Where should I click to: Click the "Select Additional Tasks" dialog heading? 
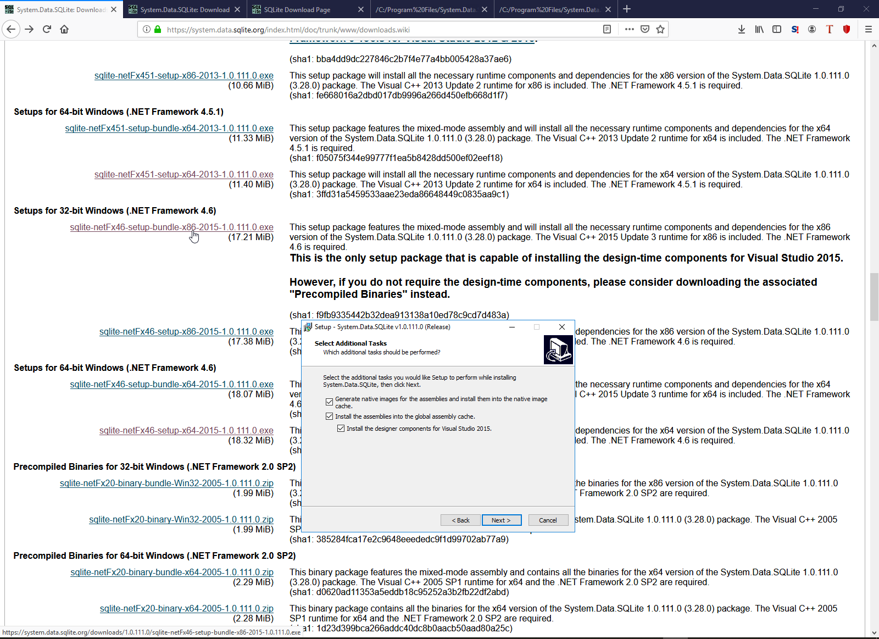point(351,343)
